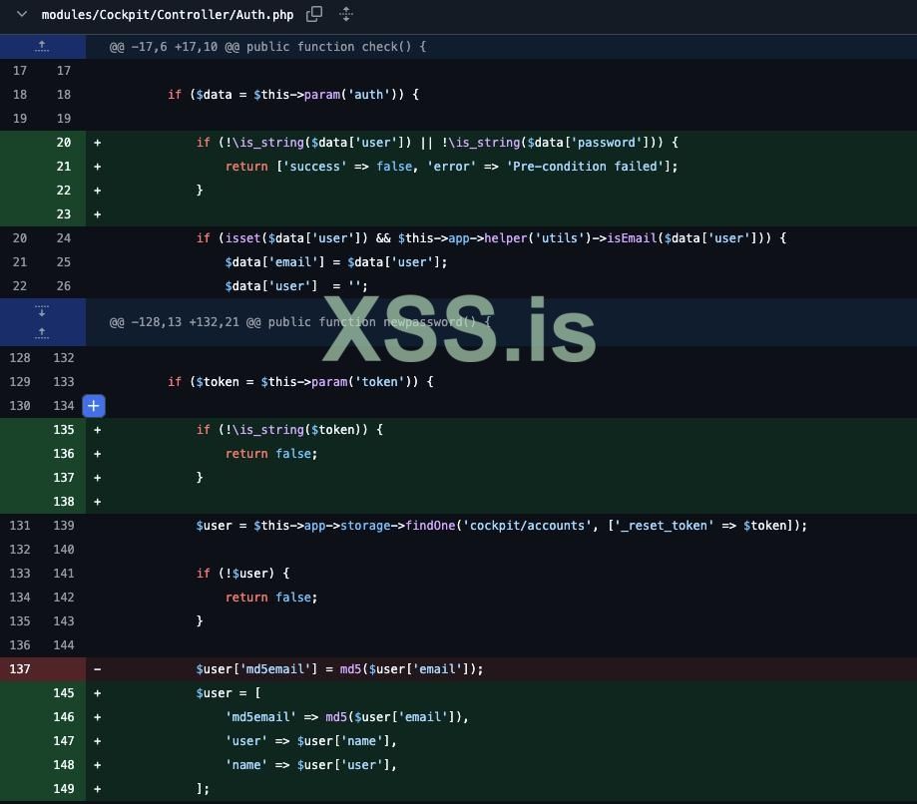917x804 pixels.
Task: Click the 'user' => $user['name'] line
Action: click(x=311, y=741)
